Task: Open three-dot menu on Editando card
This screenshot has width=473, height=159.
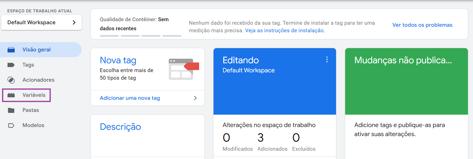Action: point(327,59)
